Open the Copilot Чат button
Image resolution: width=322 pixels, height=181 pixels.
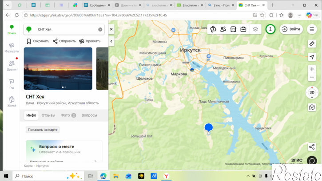point(312,15)
